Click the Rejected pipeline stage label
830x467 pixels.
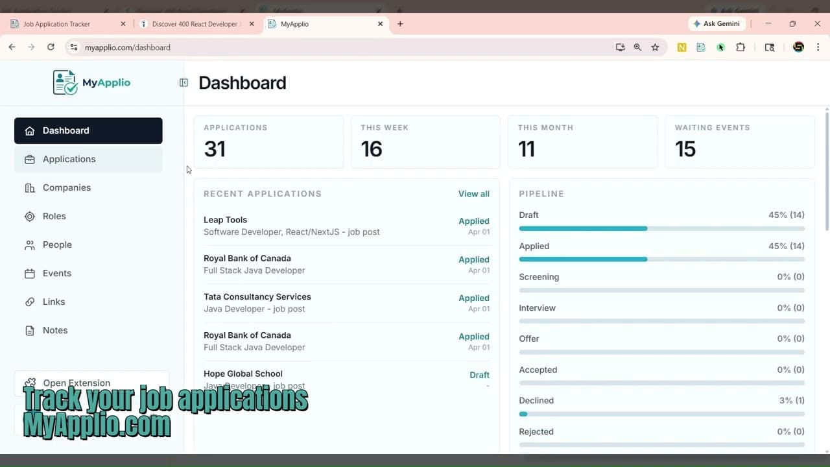[536, 431]
